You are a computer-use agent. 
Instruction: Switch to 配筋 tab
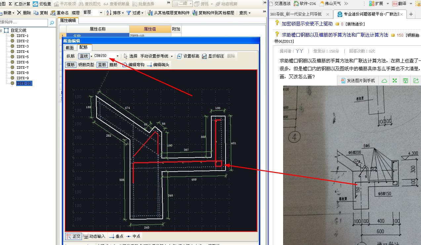(83, 48)
